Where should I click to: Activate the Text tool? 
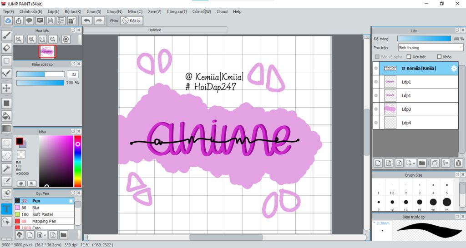click(7, 209)
